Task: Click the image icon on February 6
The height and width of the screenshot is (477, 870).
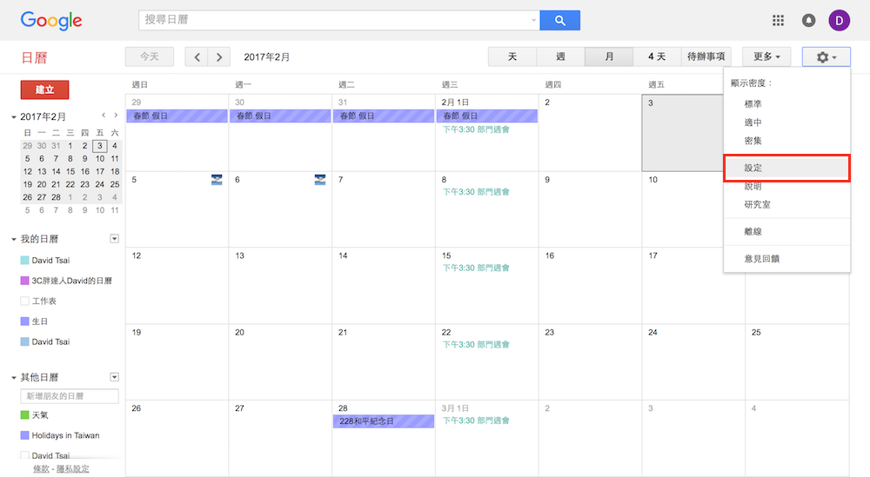Action: (319, 180)
